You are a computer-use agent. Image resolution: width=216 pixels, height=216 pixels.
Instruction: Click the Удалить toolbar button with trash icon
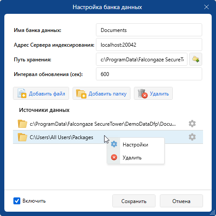click(153, 93)
